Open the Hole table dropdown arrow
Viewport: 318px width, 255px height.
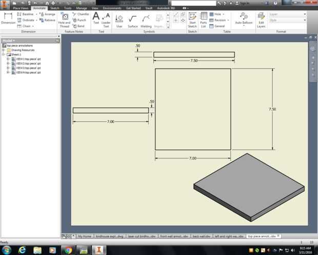click(224, 14)
